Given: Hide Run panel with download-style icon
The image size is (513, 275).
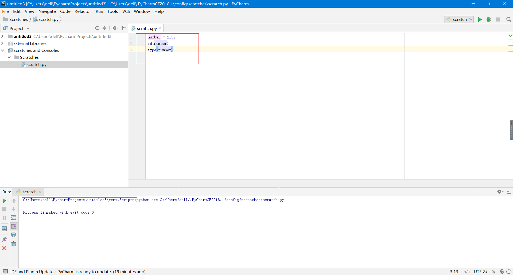Looking at the screenshot, I should tap(509, 192).
